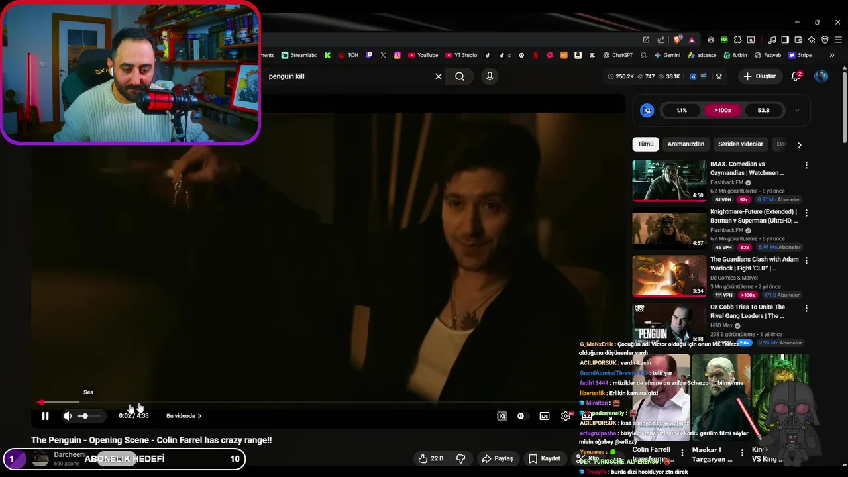Open the browser extensions puzzle icon
The width and height of the screenshot is (848, 477).
pos(737,40)
